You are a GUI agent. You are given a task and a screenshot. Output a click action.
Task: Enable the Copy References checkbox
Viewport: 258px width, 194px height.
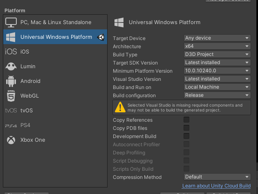pyautogui.click(x=186, y=120)
